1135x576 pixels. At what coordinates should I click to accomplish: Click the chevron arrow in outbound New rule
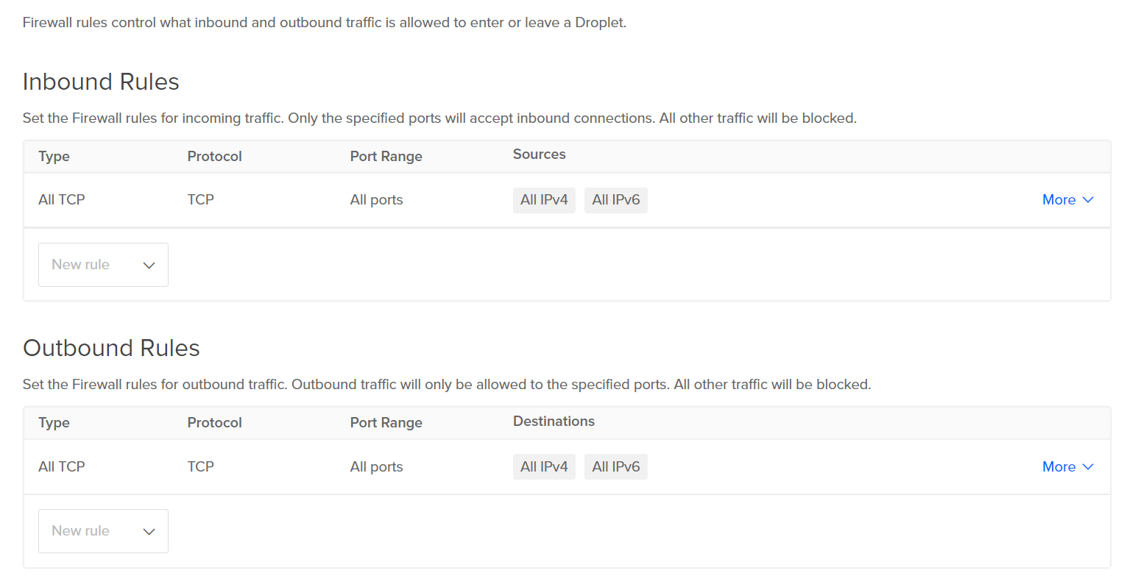149,532
